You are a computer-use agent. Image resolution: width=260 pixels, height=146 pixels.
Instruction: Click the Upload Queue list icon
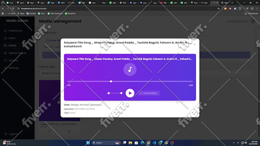5,53
